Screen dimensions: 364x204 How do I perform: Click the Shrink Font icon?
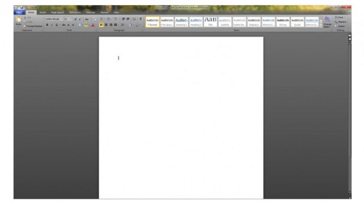tap(80, 19)
